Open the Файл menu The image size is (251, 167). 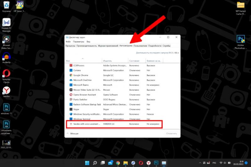68,42
